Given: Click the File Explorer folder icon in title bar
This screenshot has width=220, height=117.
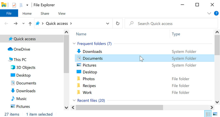Looking at the screenshot, I should [x=4, y=5].
